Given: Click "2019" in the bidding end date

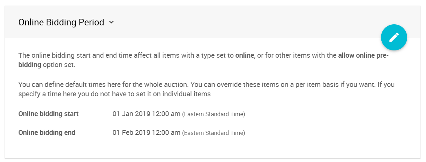Looking at the screenshot, I should tap(142, 132).
